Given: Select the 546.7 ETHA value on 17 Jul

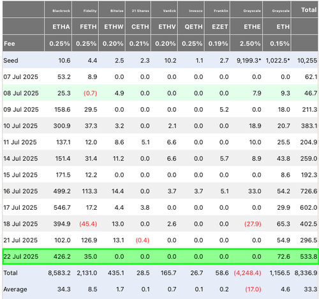Looking at the screenshot, I should (62, 208).
